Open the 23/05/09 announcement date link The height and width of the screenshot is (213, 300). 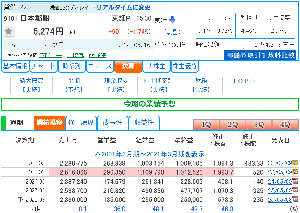280,172
